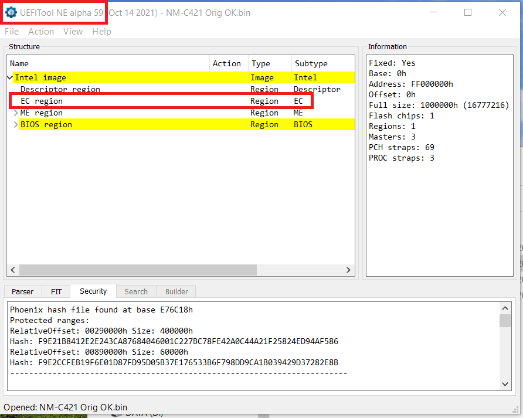Screen dimensions: 523x418
Task: Click the structure tree horizontal scrollbar thumb
Action: point(138,270)
